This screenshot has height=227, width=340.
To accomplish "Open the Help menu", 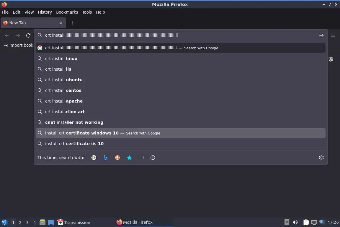I will 100,12.
